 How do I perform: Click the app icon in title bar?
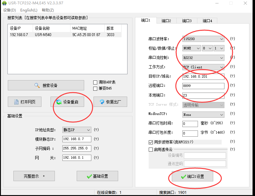pyautogui.click(x=4, y=3)
